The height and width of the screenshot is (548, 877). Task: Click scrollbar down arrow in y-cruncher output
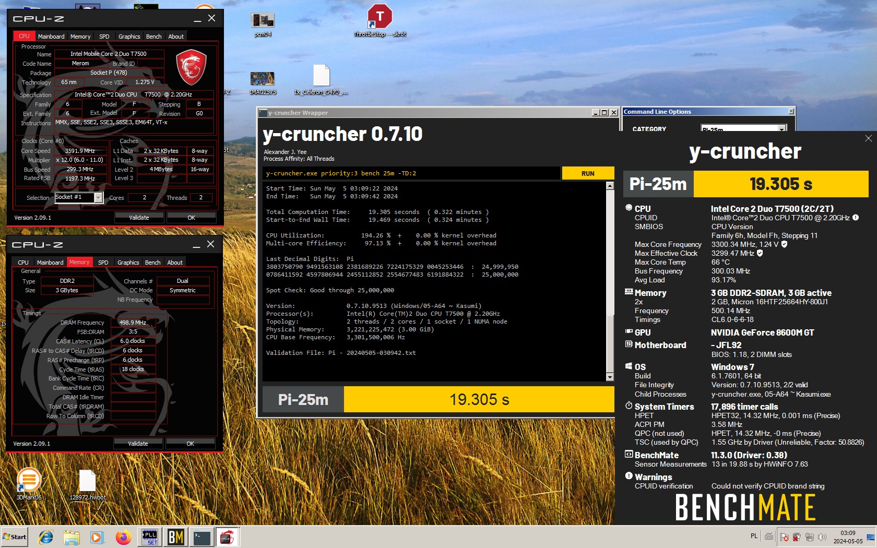tap(610, 377)
